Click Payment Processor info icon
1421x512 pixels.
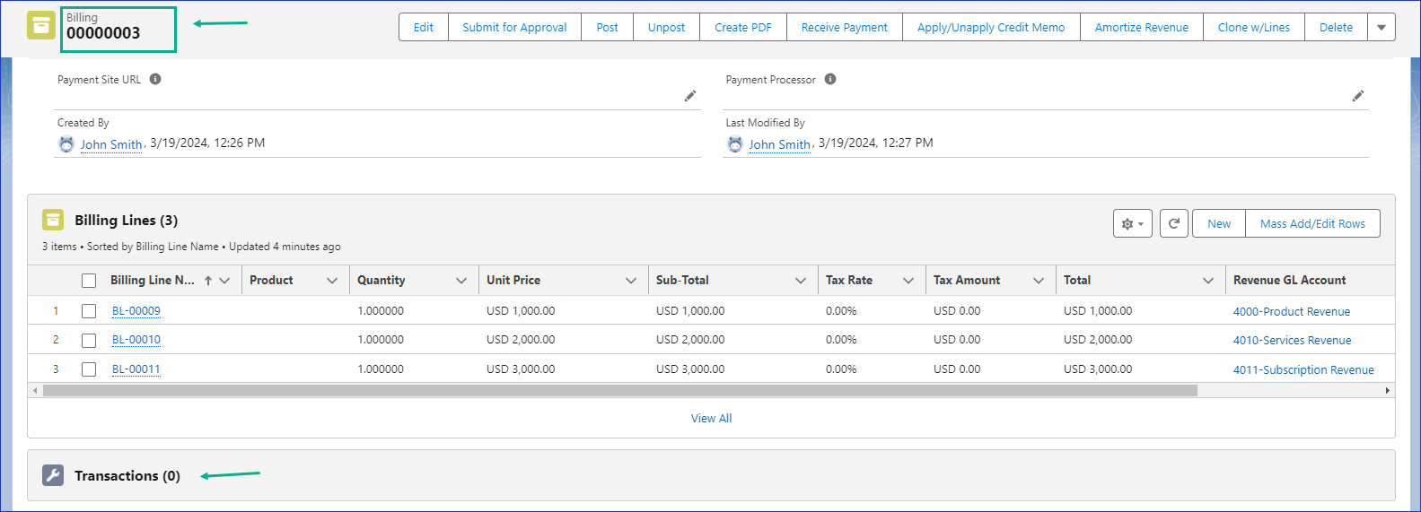[830, 79]
